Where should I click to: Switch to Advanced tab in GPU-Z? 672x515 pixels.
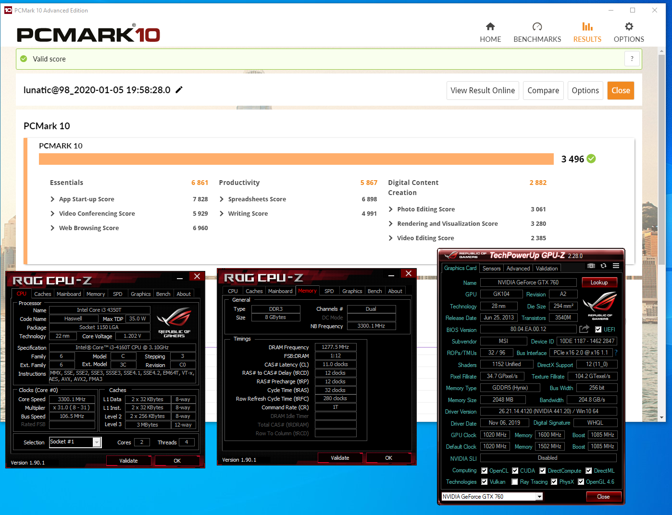point(518,269)
